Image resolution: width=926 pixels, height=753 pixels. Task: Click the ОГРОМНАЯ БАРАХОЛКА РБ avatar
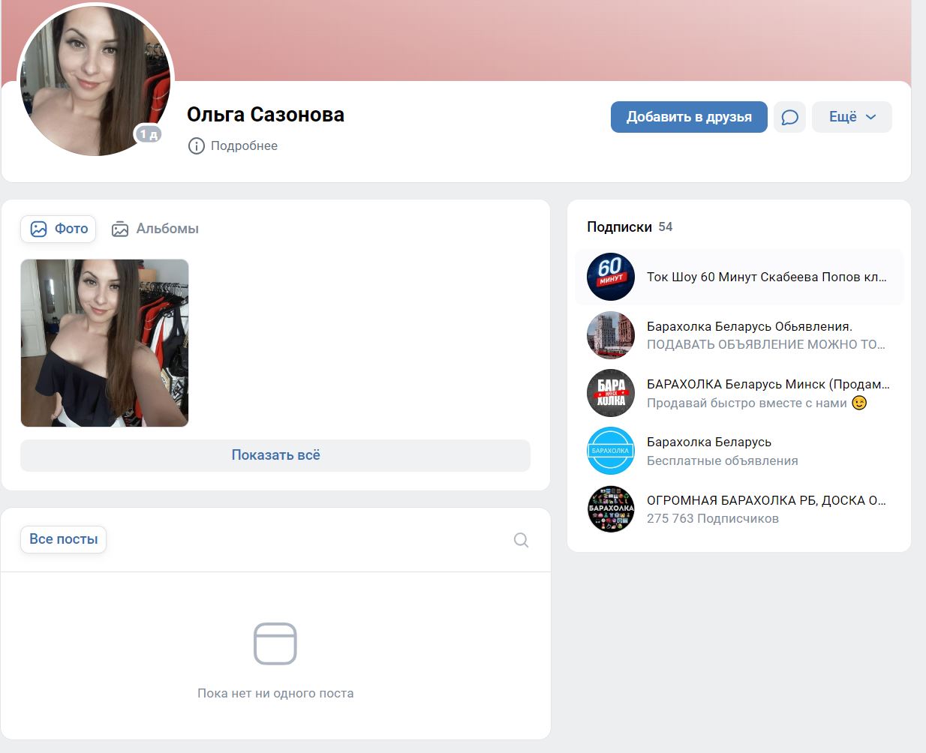[610, 508]
